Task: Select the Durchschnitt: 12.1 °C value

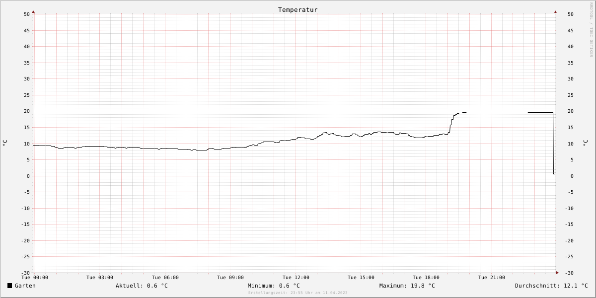Action: coord(551,286)
